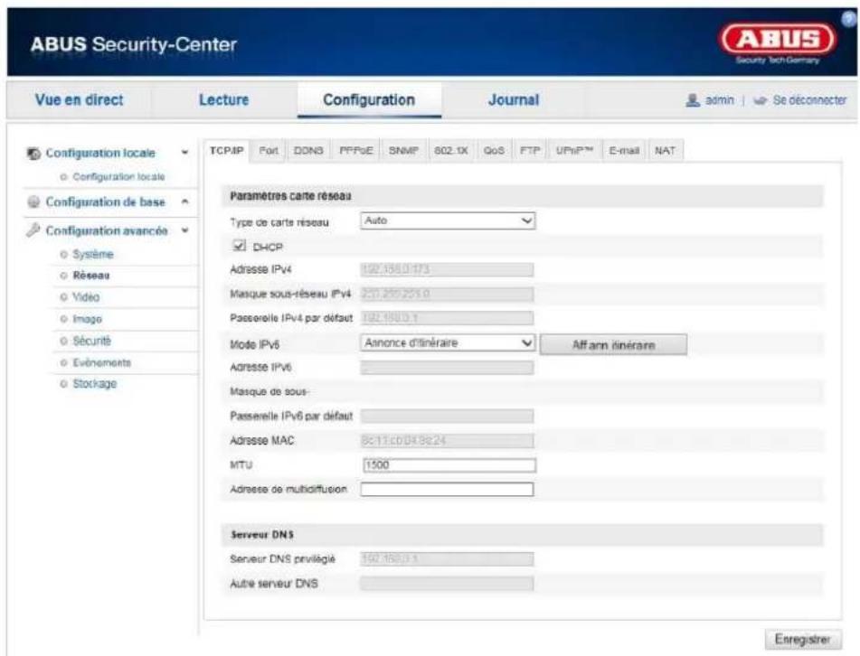Open Vidéo in the sidebar
860x656 pixels.
86,297
